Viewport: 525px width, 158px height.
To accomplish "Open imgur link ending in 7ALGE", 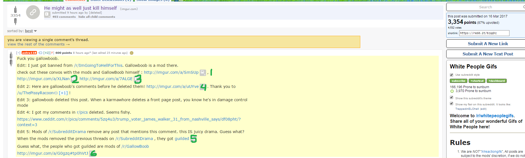I will tap(106, 79).
